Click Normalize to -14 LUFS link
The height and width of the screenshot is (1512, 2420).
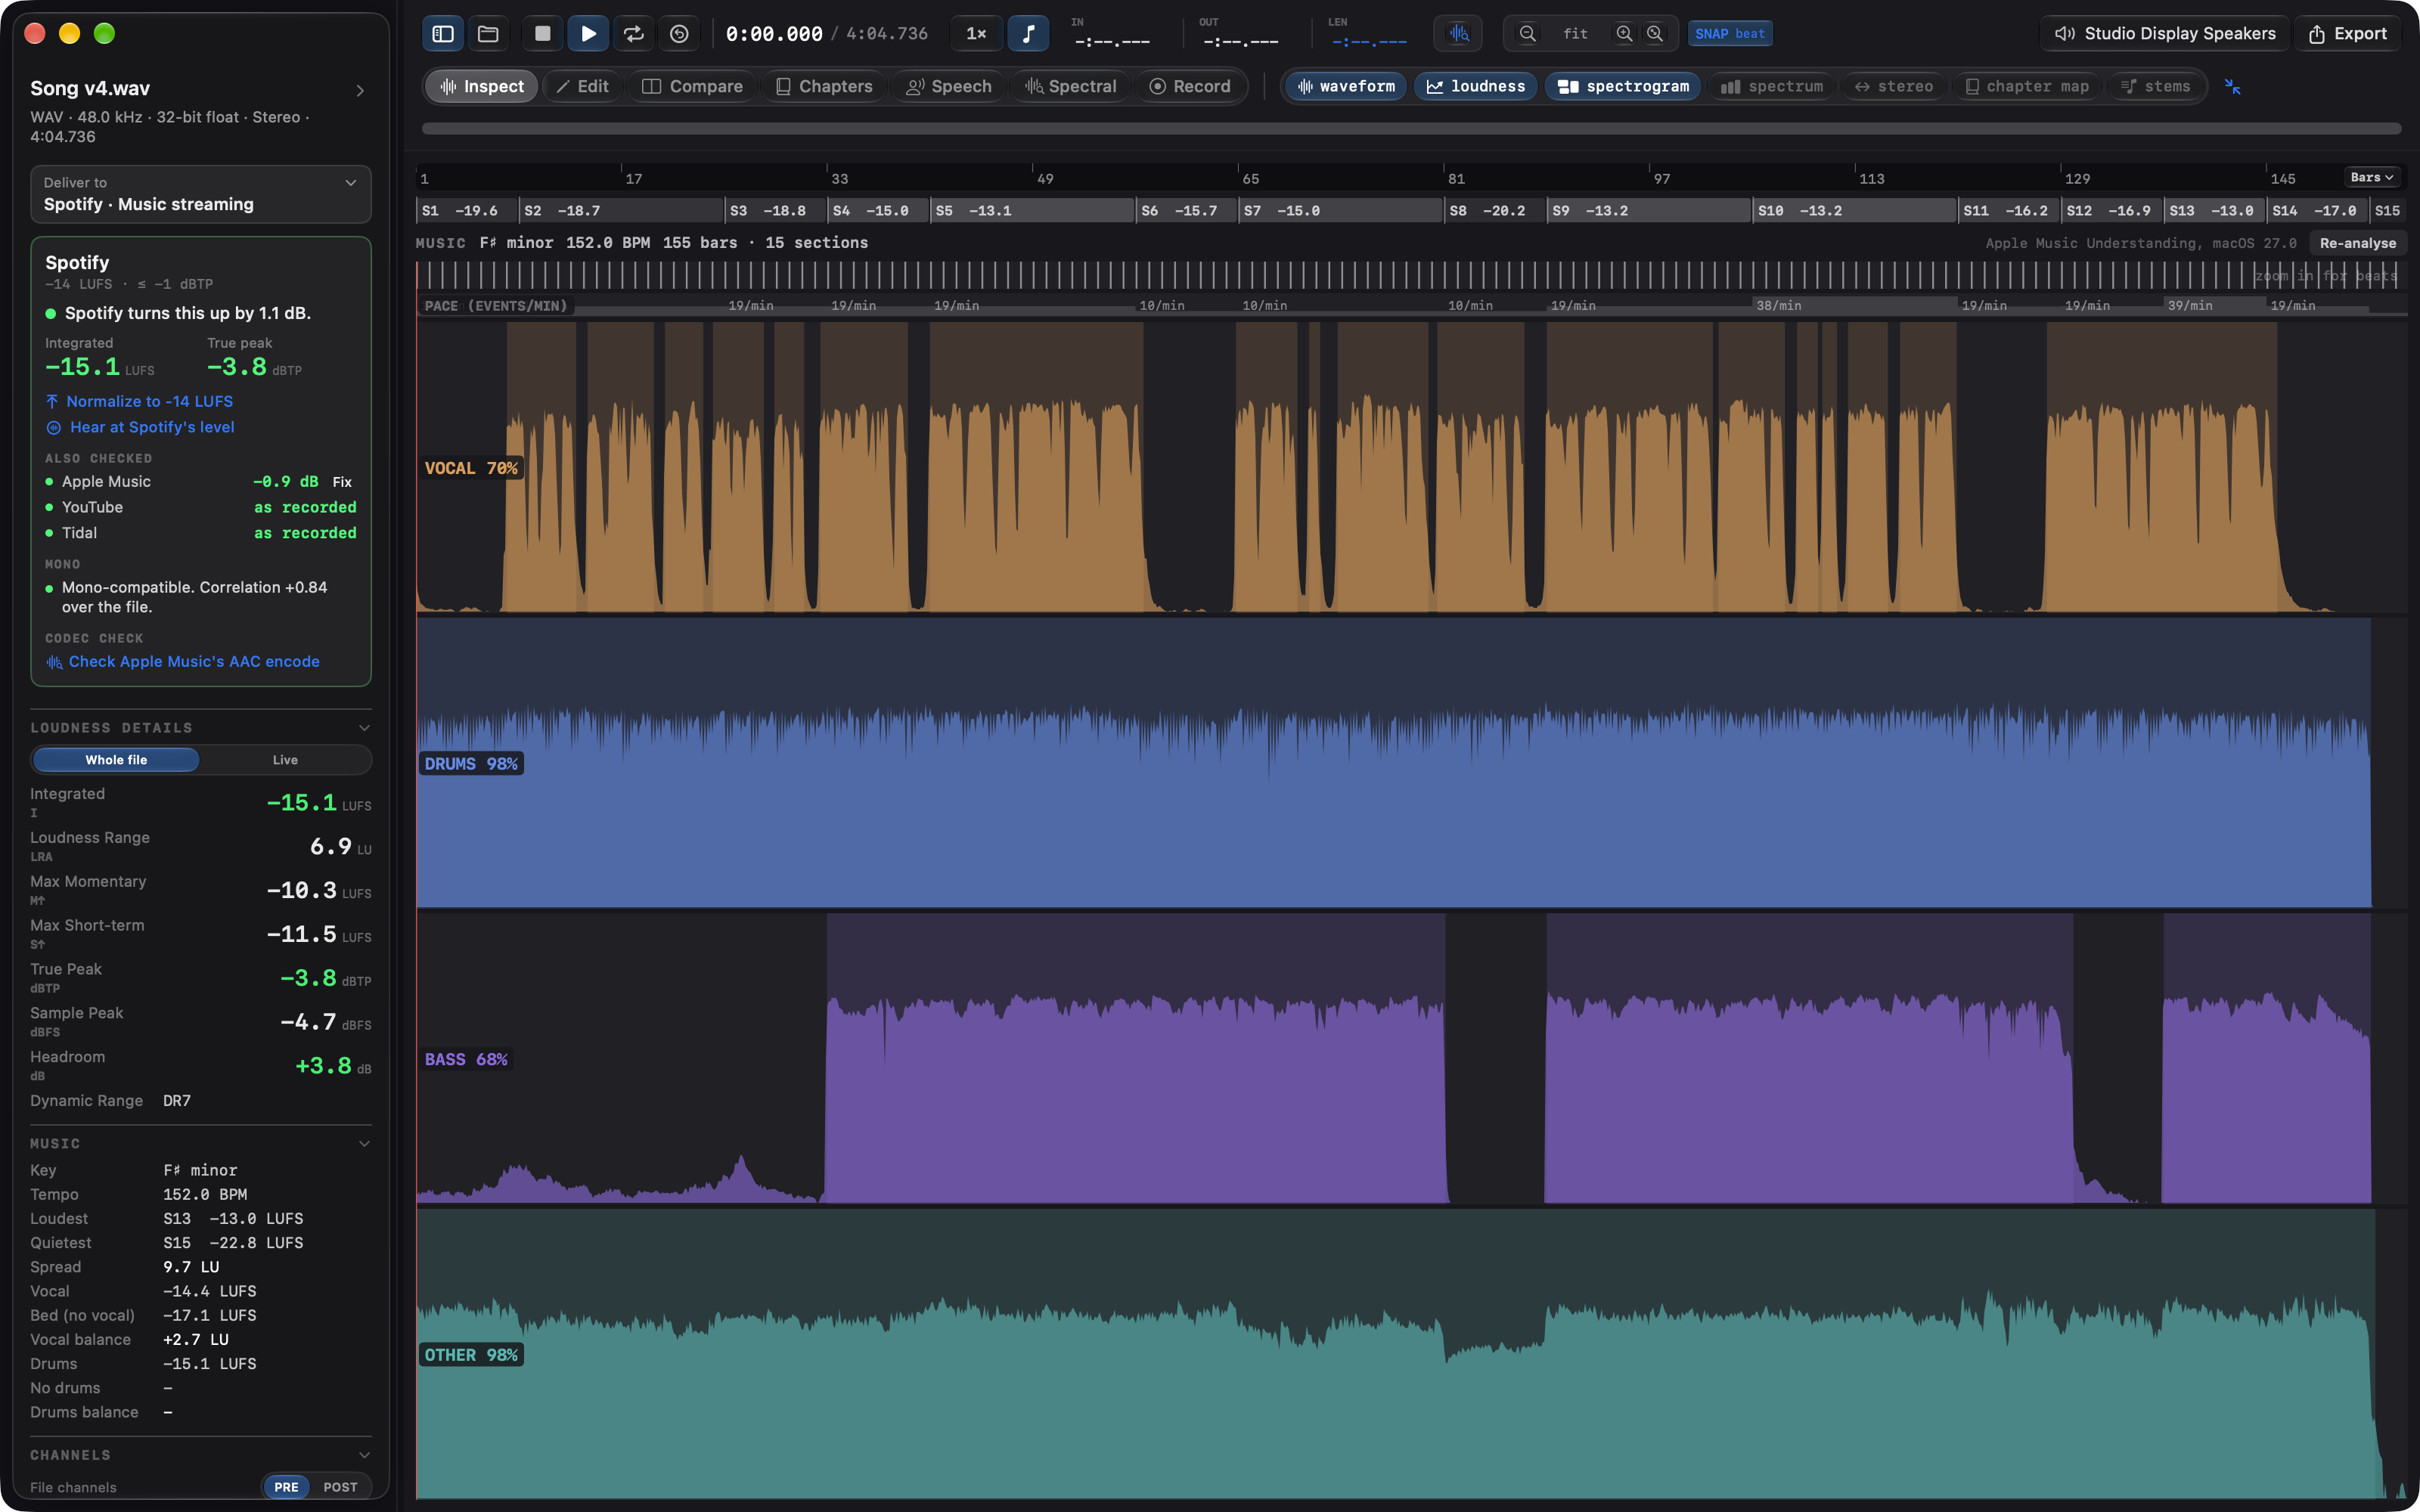click(140, 401)
